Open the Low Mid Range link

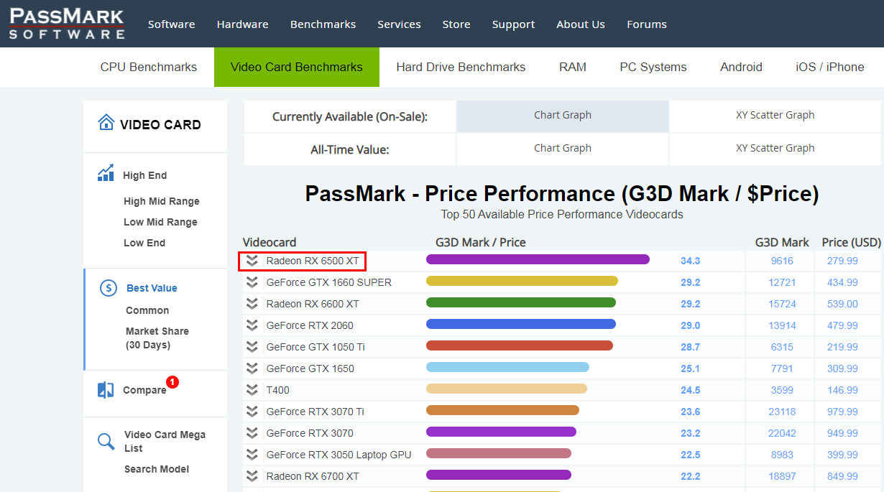pos(160,222)
